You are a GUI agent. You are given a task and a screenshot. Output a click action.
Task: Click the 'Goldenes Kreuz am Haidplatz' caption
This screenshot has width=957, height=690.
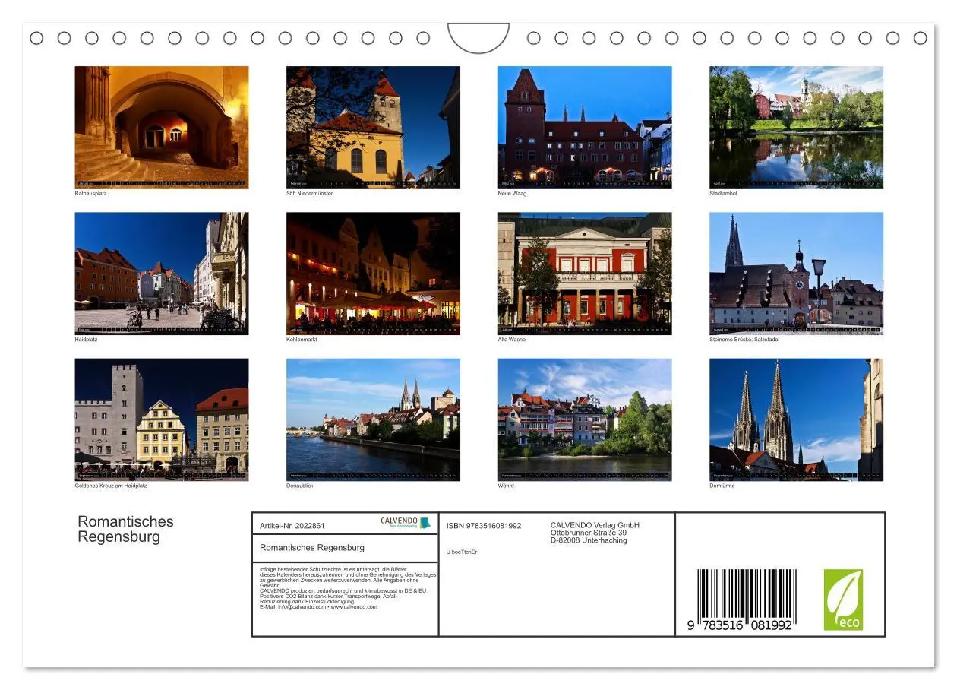click(111, 486)
